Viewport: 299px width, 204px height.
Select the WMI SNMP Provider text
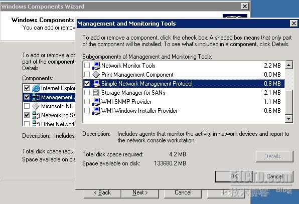[x=126, y=102]
